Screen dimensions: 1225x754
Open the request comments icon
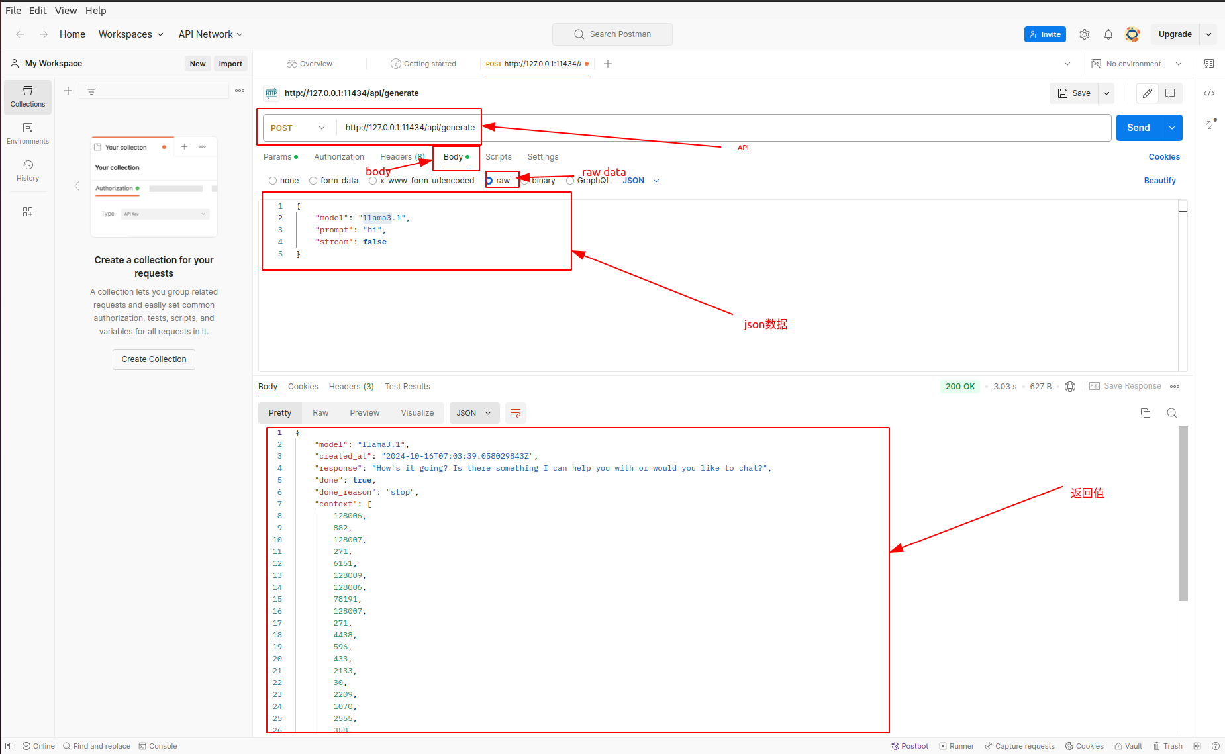tap(1170, 93)
